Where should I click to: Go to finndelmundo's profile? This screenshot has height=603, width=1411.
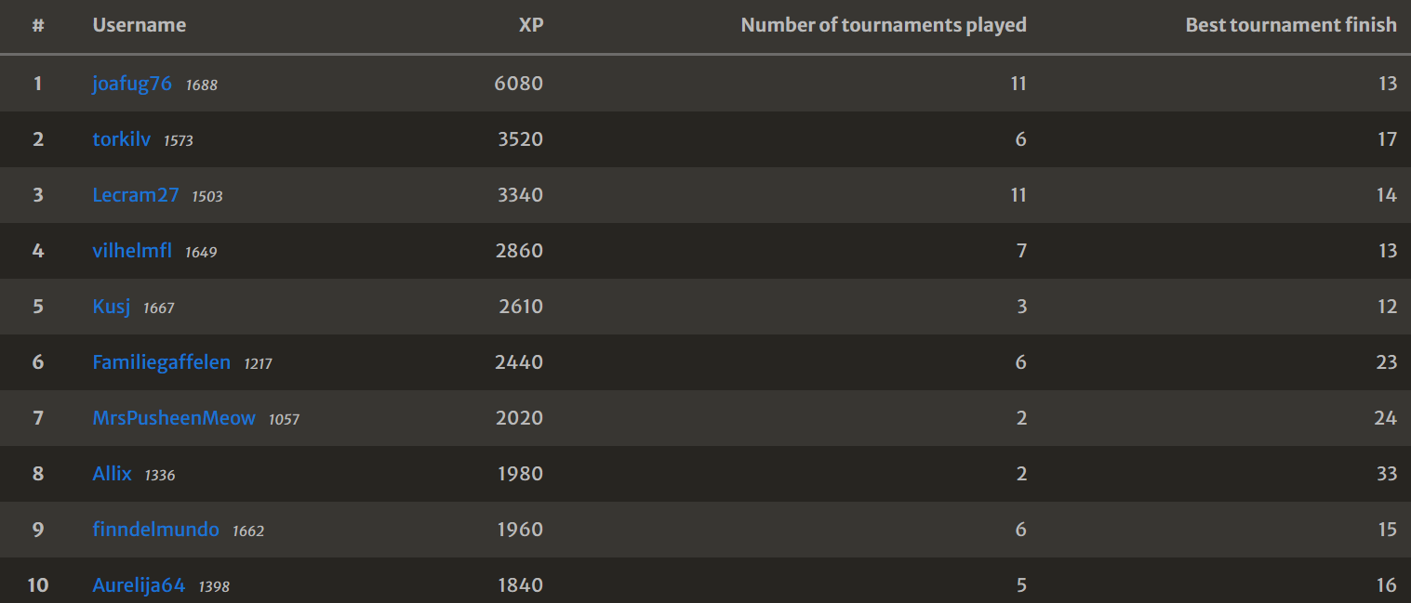(x=155, y=530)
